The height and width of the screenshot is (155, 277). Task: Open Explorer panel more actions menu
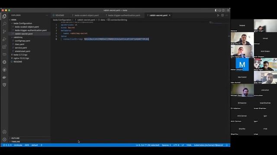pos(47,15)
